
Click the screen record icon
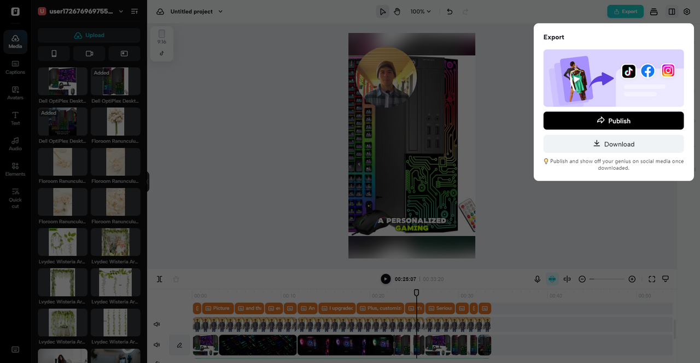click(124, 53)
